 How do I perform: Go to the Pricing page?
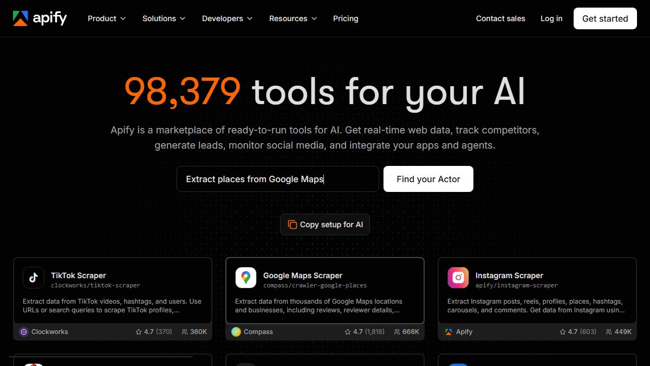click(x=346, y=18)
